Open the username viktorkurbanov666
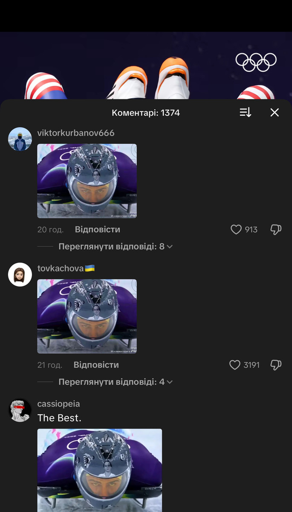 click(x=76, y=133)
